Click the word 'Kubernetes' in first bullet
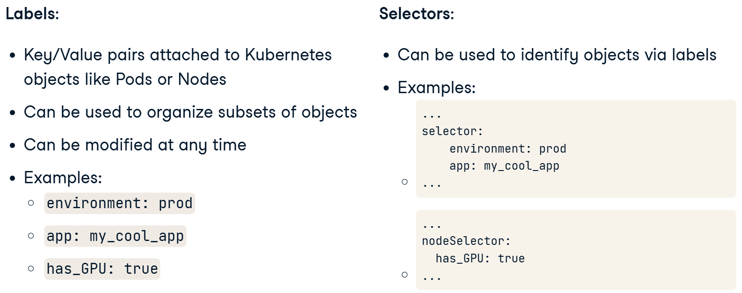Screen dimensions: 742x293 point(288,55)
